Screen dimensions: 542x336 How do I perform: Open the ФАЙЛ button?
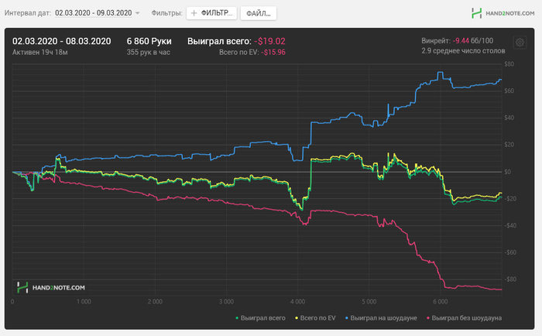pyautogui.click(x=258, y=13)
